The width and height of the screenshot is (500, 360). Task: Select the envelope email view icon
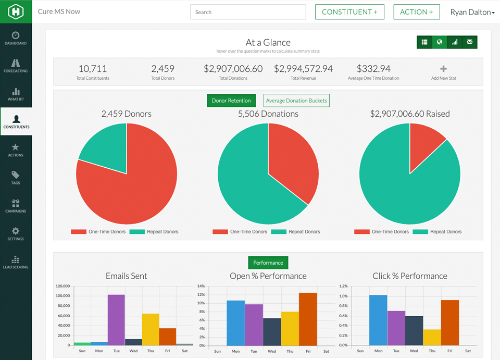(x=470, y=42)
